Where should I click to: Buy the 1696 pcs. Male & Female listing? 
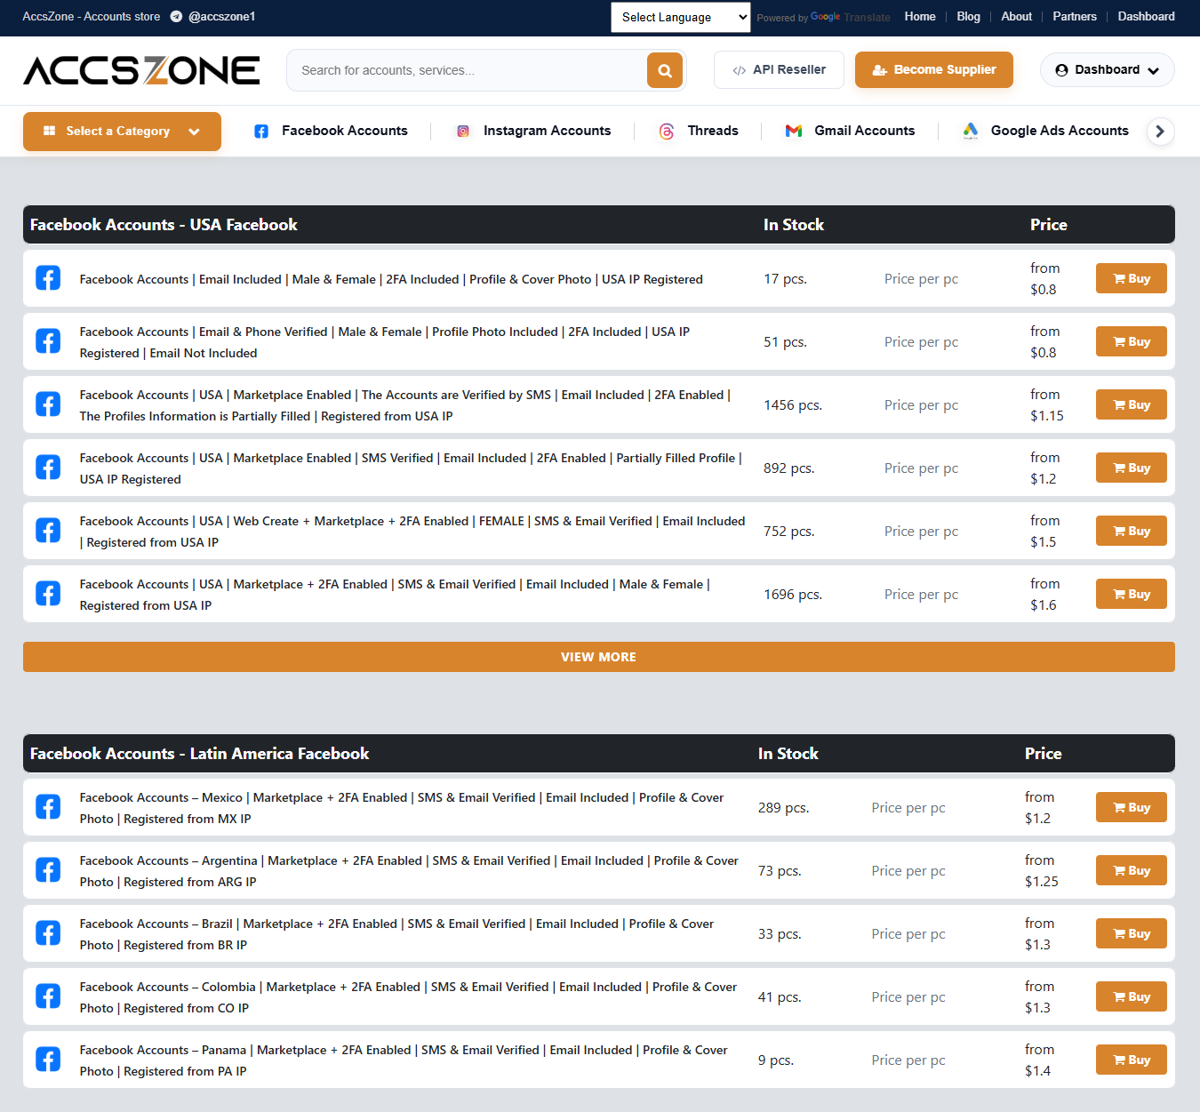click(1132, 594)
